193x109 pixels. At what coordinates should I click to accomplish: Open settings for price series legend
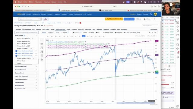click(x=85, y=42)
